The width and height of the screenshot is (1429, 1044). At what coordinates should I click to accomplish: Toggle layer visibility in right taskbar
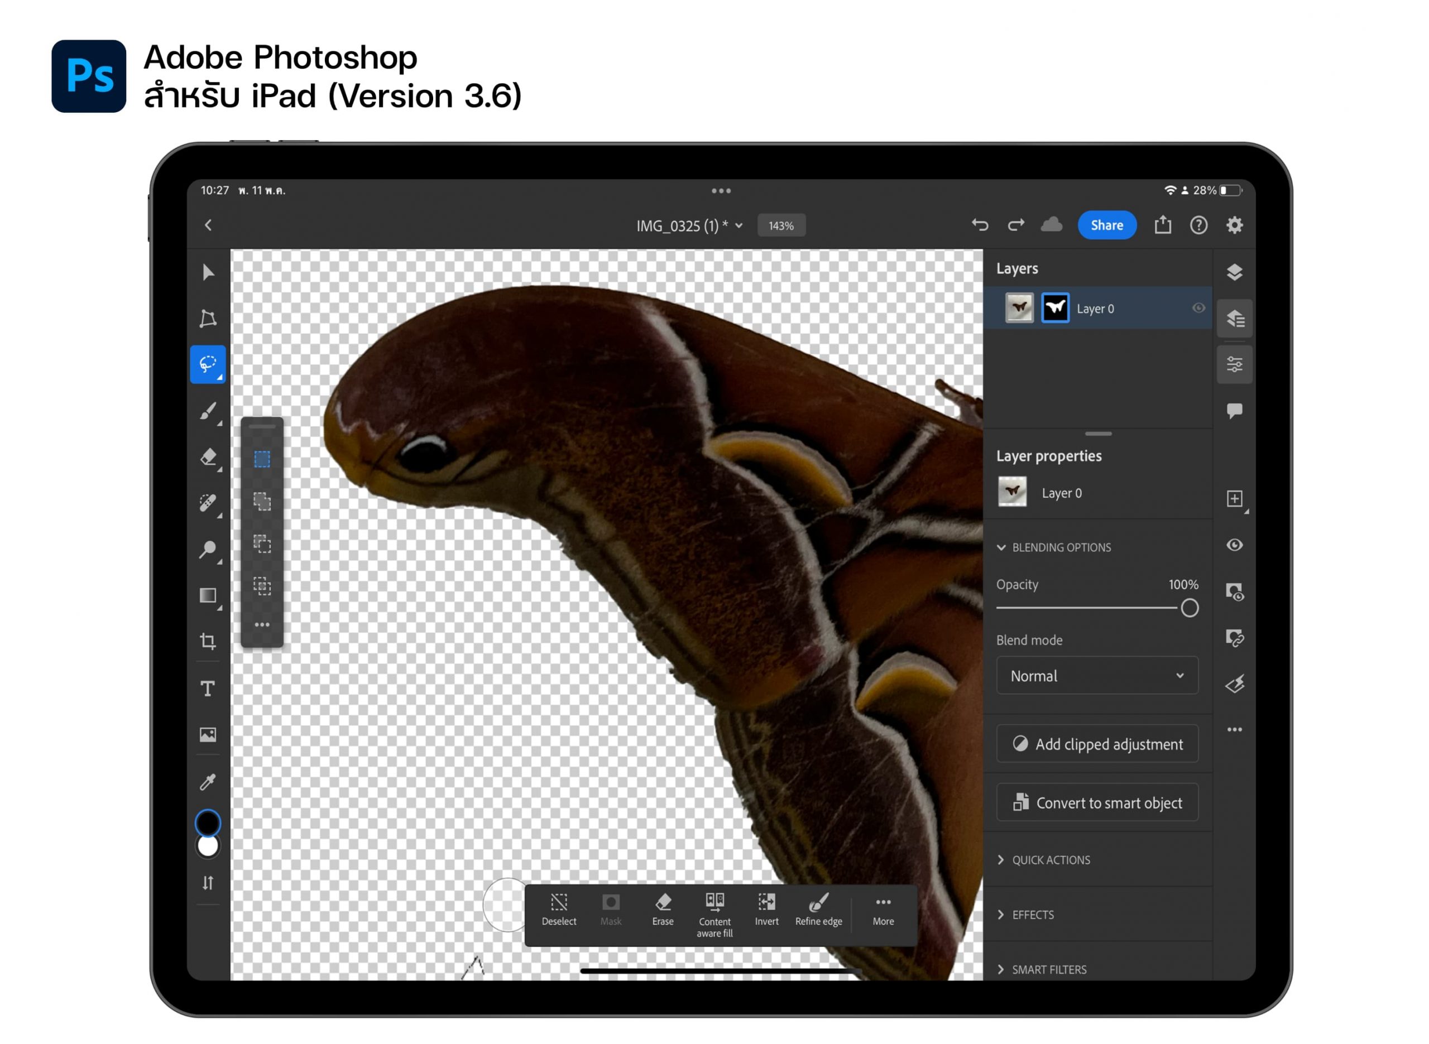pyautogui.click(x=1234, y=545)
